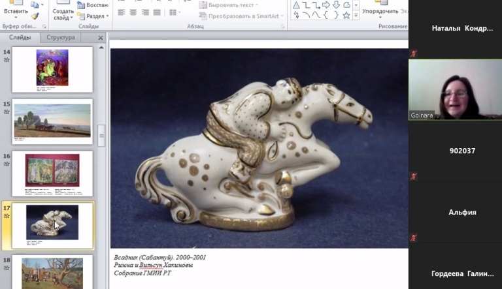
Task: Click the Восстановить button
Action: tap(93, 5)
